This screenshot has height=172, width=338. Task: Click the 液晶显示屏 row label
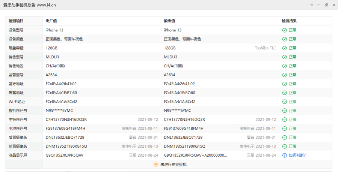[18, 155]
